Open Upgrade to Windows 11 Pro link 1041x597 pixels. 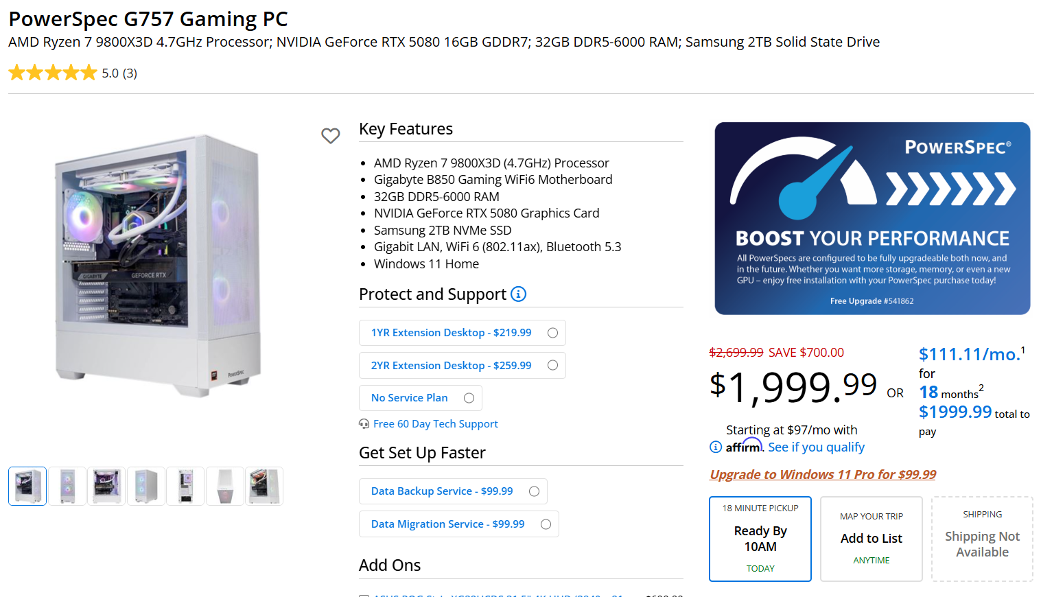click(823, 474)
